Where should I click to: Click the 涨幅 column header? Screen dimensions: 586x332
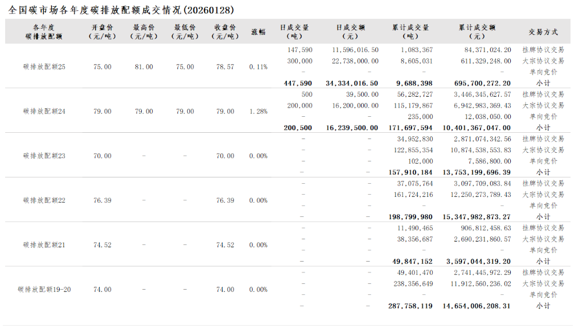258,32
